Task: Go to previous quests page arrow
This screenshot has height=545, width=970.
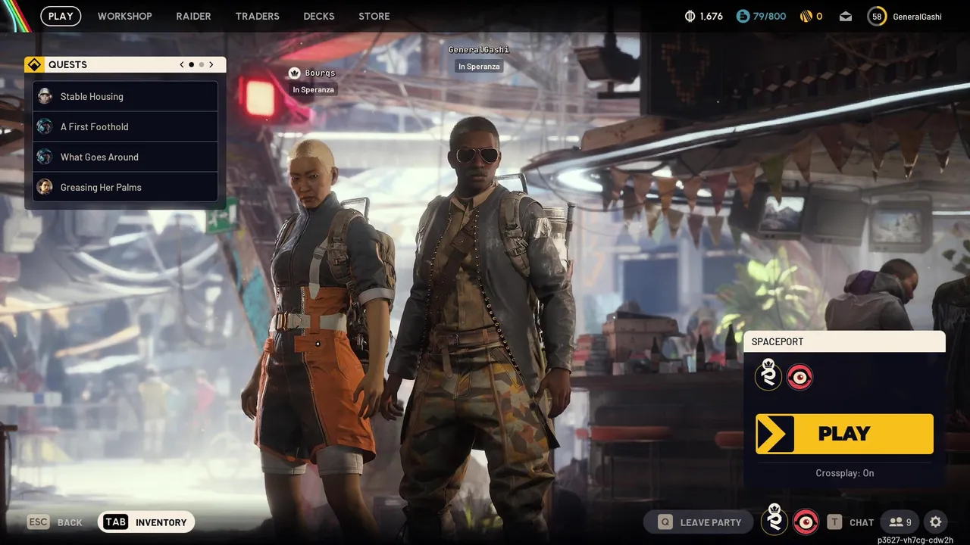Action: 182,65
